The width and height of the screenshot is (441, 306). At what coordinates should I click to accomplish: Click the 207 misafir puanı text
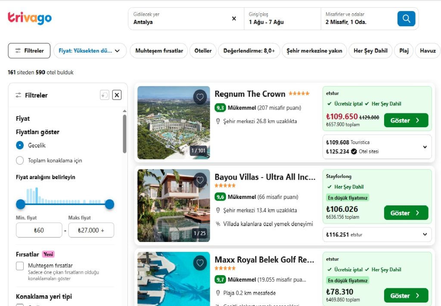[280, 108]
